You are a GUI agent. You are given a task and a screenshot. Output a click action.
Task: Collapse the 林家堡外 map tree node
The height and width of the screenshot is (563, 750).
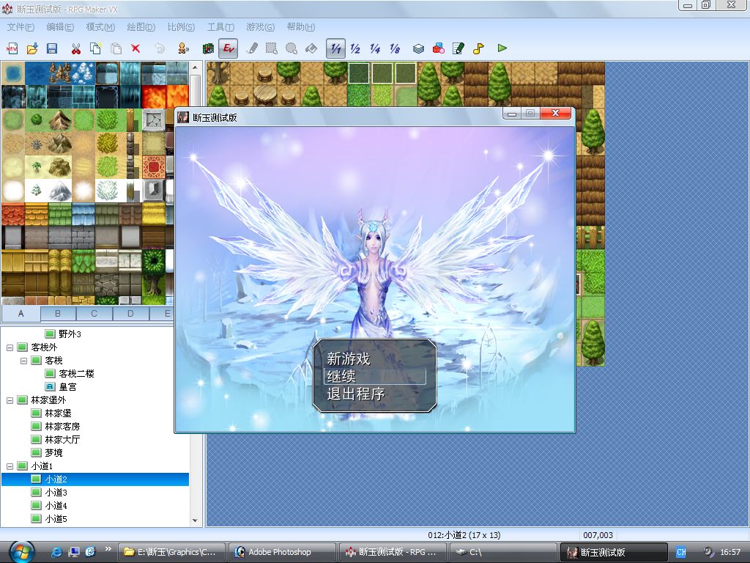(x=10, y=400)
